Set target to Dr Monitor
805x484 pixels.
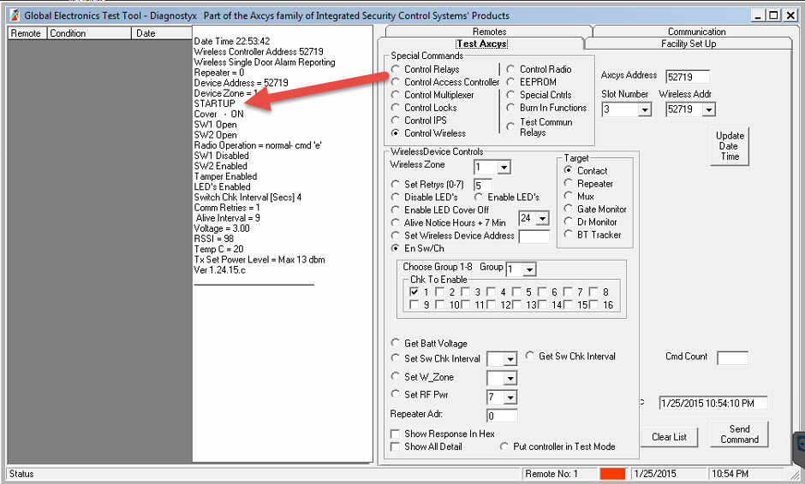[x=568, y=222]
